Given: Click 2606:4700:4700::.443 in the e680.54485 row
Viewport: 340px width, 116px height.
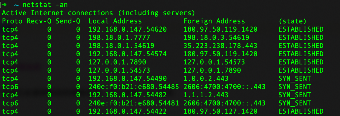Looking at the screenshot, I should [225, 87].
